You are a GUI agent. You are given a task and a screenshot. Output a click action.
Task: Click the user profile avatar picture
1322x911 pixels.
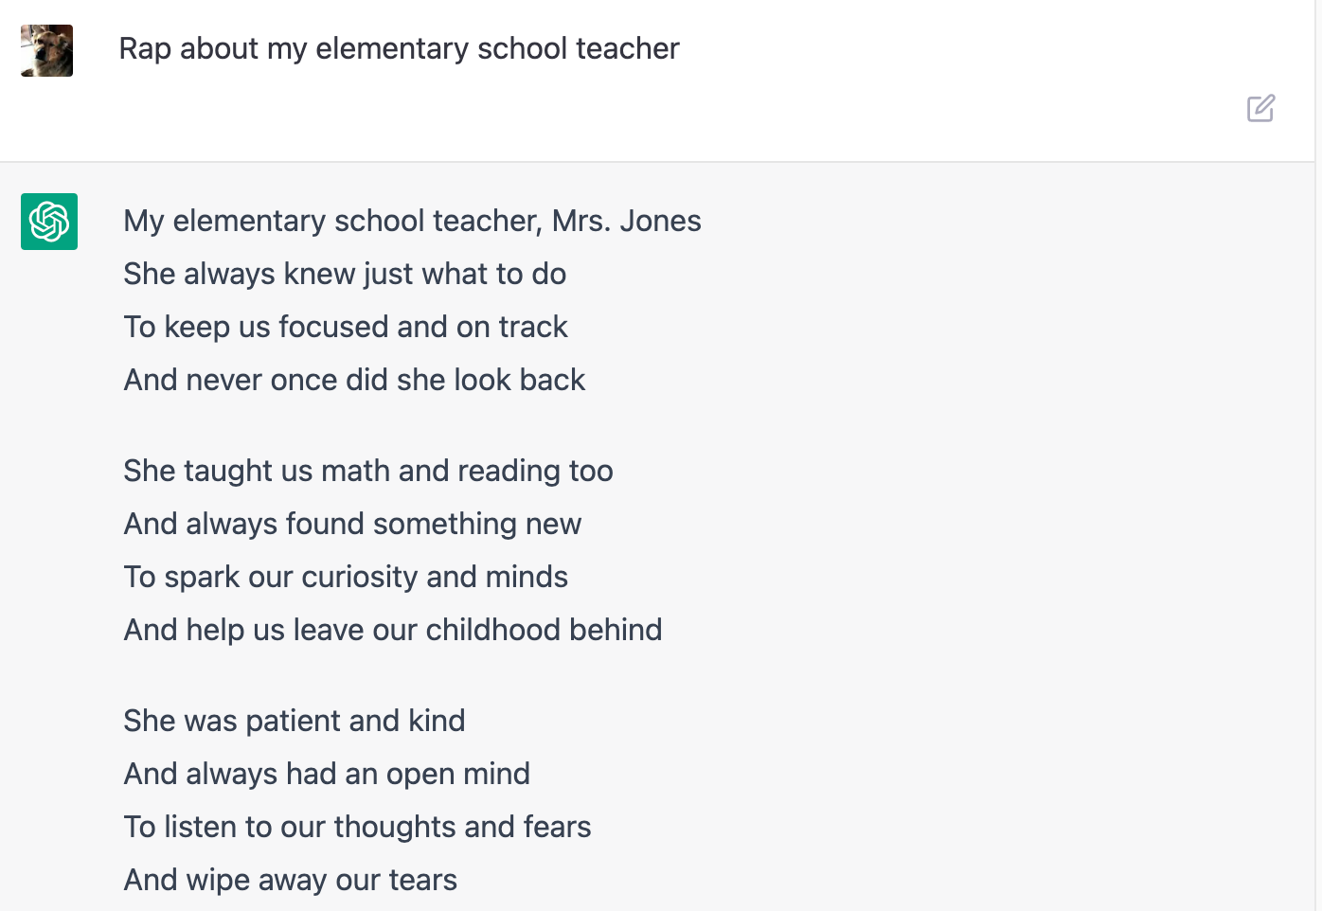(47, 50)
